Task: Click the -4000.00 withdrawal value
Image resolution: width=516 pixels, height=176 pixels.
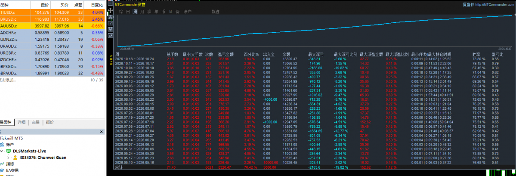Action: [271, 99]
